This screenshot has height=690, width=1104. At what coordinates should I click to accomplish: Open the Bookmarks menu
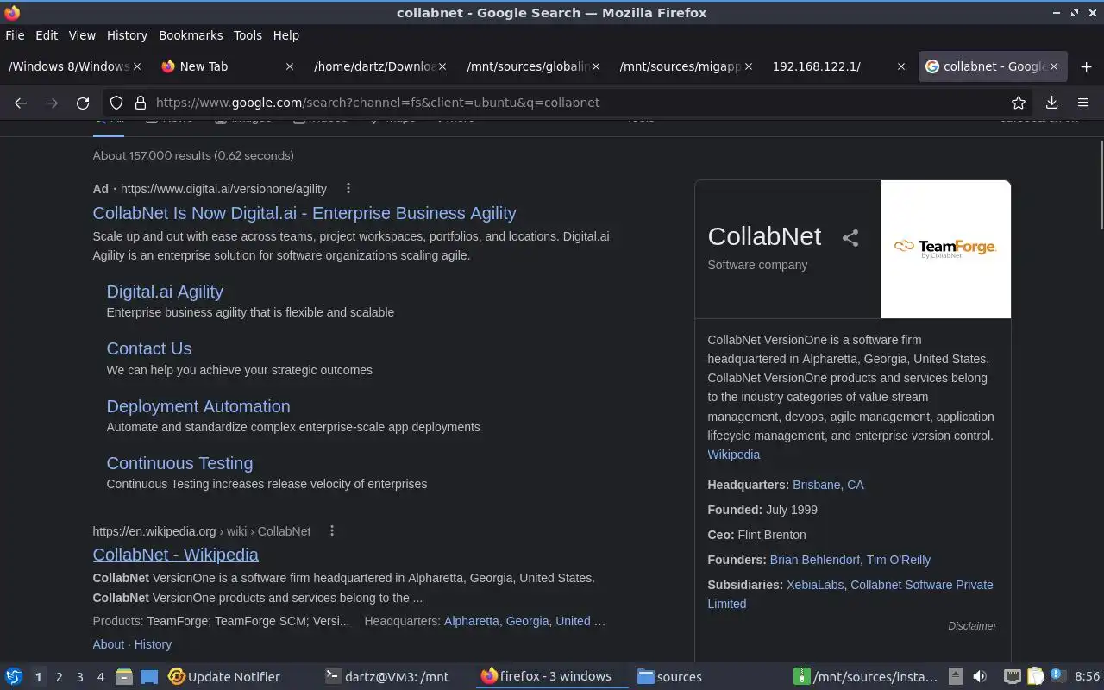191,35
